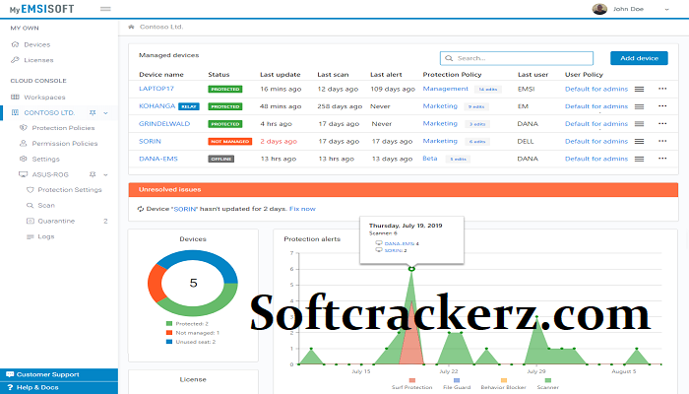689x394 pixels.
Task: Click the list icon in LAPTOP17 row
Action: [640, 89]
